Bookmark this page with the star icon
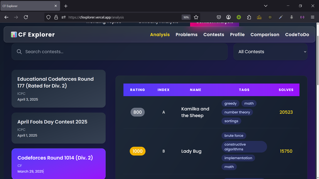This screenshot has height=179, width=319. click(x=196, y=17)
